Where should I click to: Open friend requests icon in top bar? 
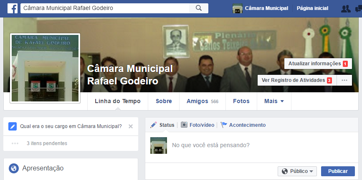(346, 9)
